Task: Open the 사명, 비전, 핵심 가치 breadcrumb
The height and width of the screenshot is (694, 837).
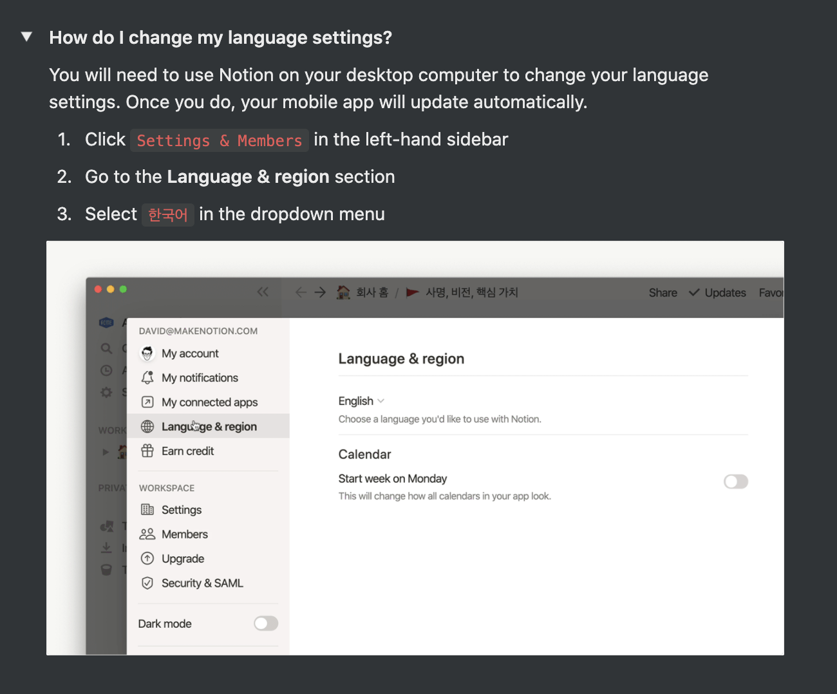Action: click(472, 292)
